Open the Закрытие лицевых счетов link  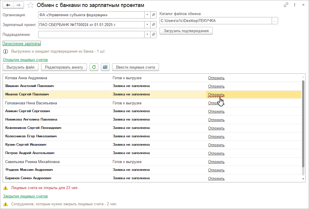coord(25,196)
